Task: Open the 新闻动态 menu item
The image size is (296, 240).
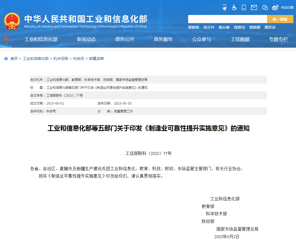Action: (86, 39)
